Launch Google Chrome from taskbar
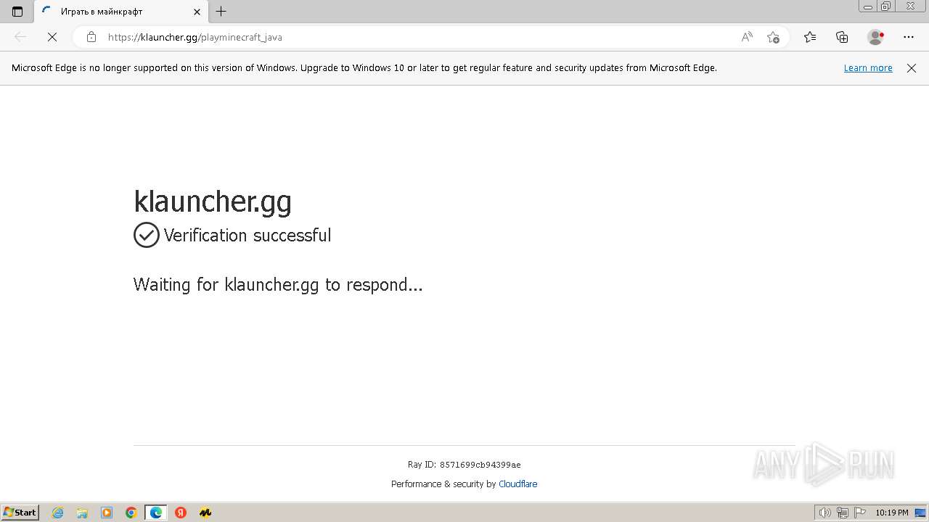The height and width of the screenshot is (522, 929). [x=131, y=513]
